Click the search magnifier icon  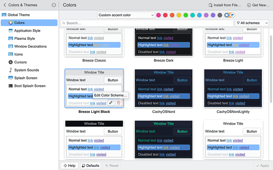(64, 23)
